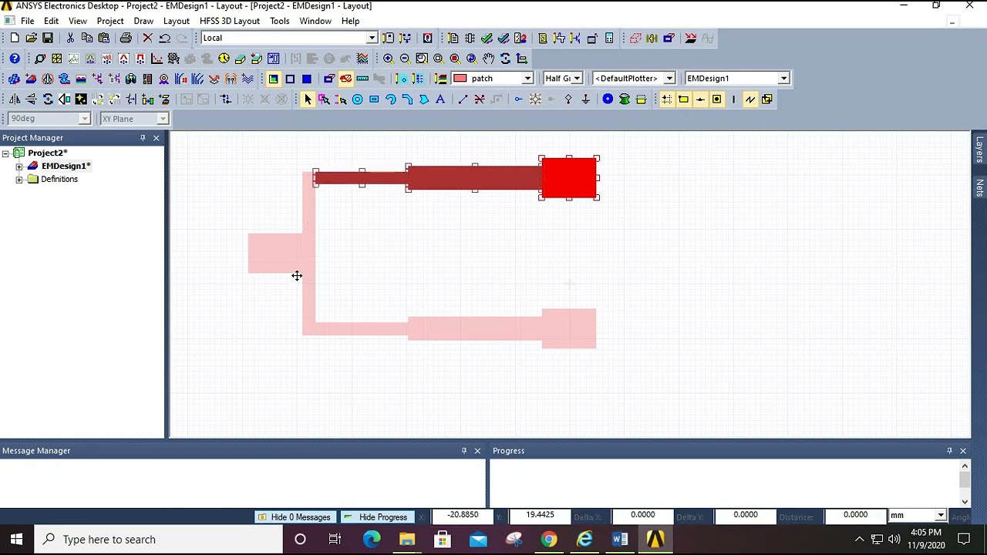The image size is (987, 555).
Task: Click the Copy icon in the toolbar
Action: (x=87, y=38)
